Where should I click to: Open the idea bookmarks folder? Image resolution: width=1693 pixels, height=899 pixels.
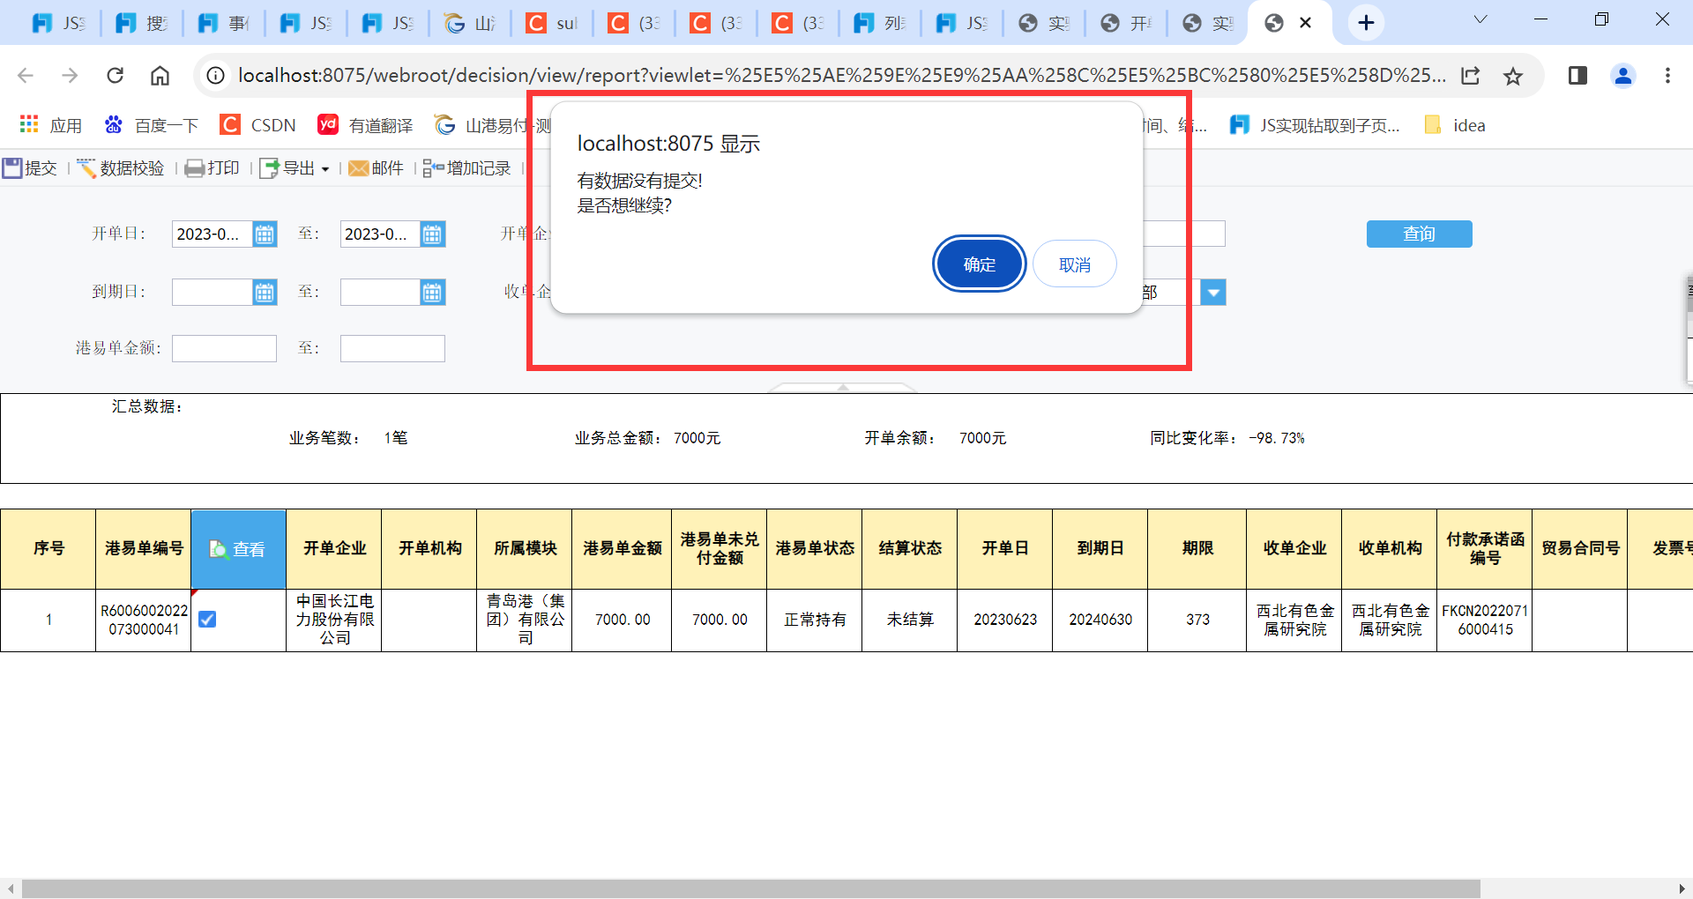pyautogui.click(x=1455, y=125)
